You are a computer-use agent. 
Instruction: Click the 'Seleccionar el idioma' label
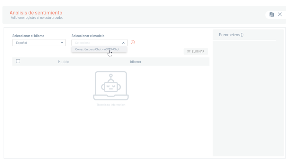tap(28, 36)
